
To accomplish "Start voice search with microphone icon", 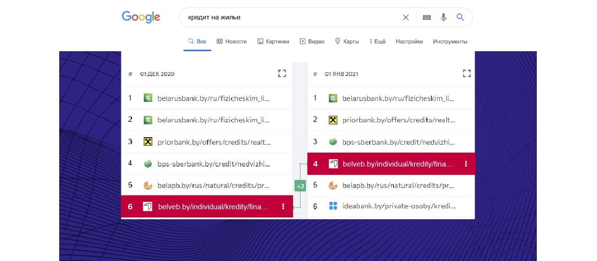I will pos(443,17).
